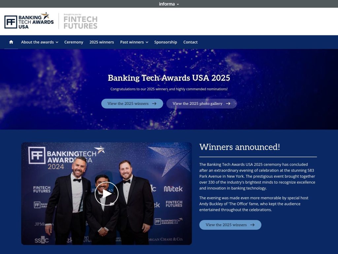
Task: Expand the About the awards menu
Action: [x=39, y=42]
